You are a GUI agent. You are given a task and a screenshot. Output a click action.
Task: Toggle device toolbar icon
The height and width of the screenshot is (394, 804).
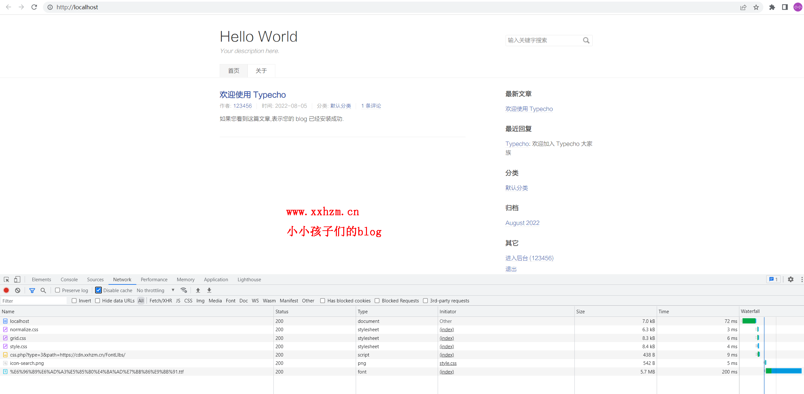coord(17,279)
